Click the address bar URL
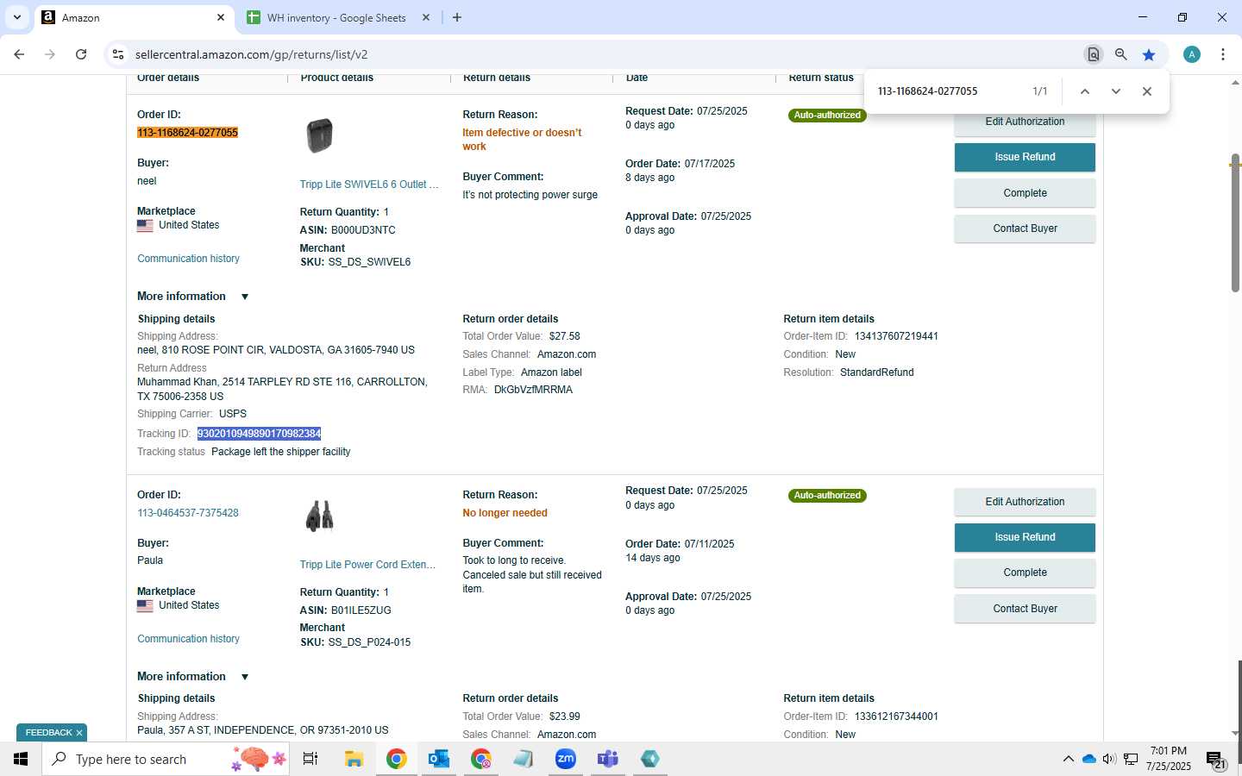 point(251,54)
